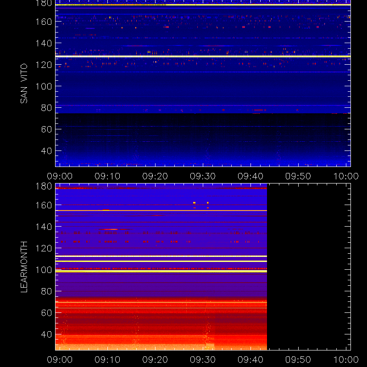Click the 09:40 time label under Learmonth plot
This screenshot has width=367, height=367.
click(250, 360)
